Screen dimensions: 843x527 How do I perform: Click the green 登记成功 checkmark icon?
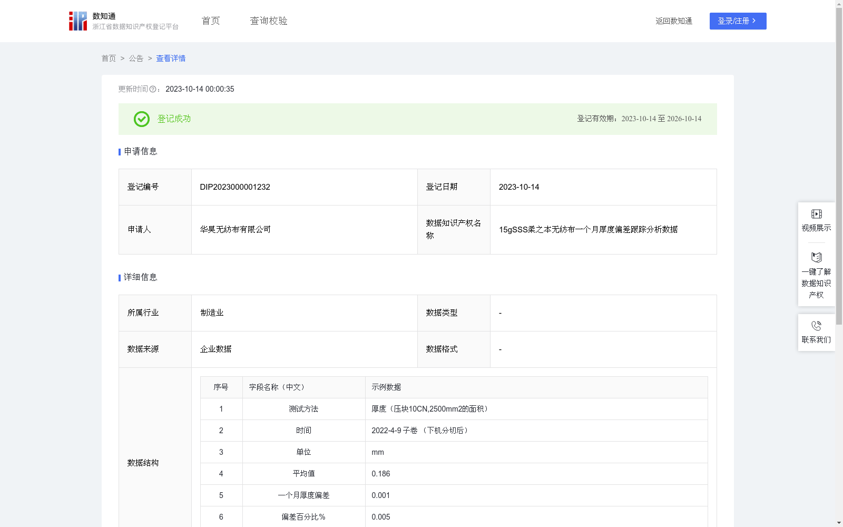[142, 119]
